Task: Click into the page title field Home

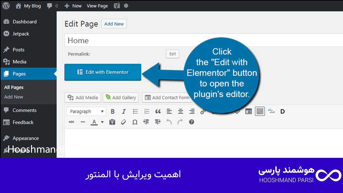Action: (204, 40)
